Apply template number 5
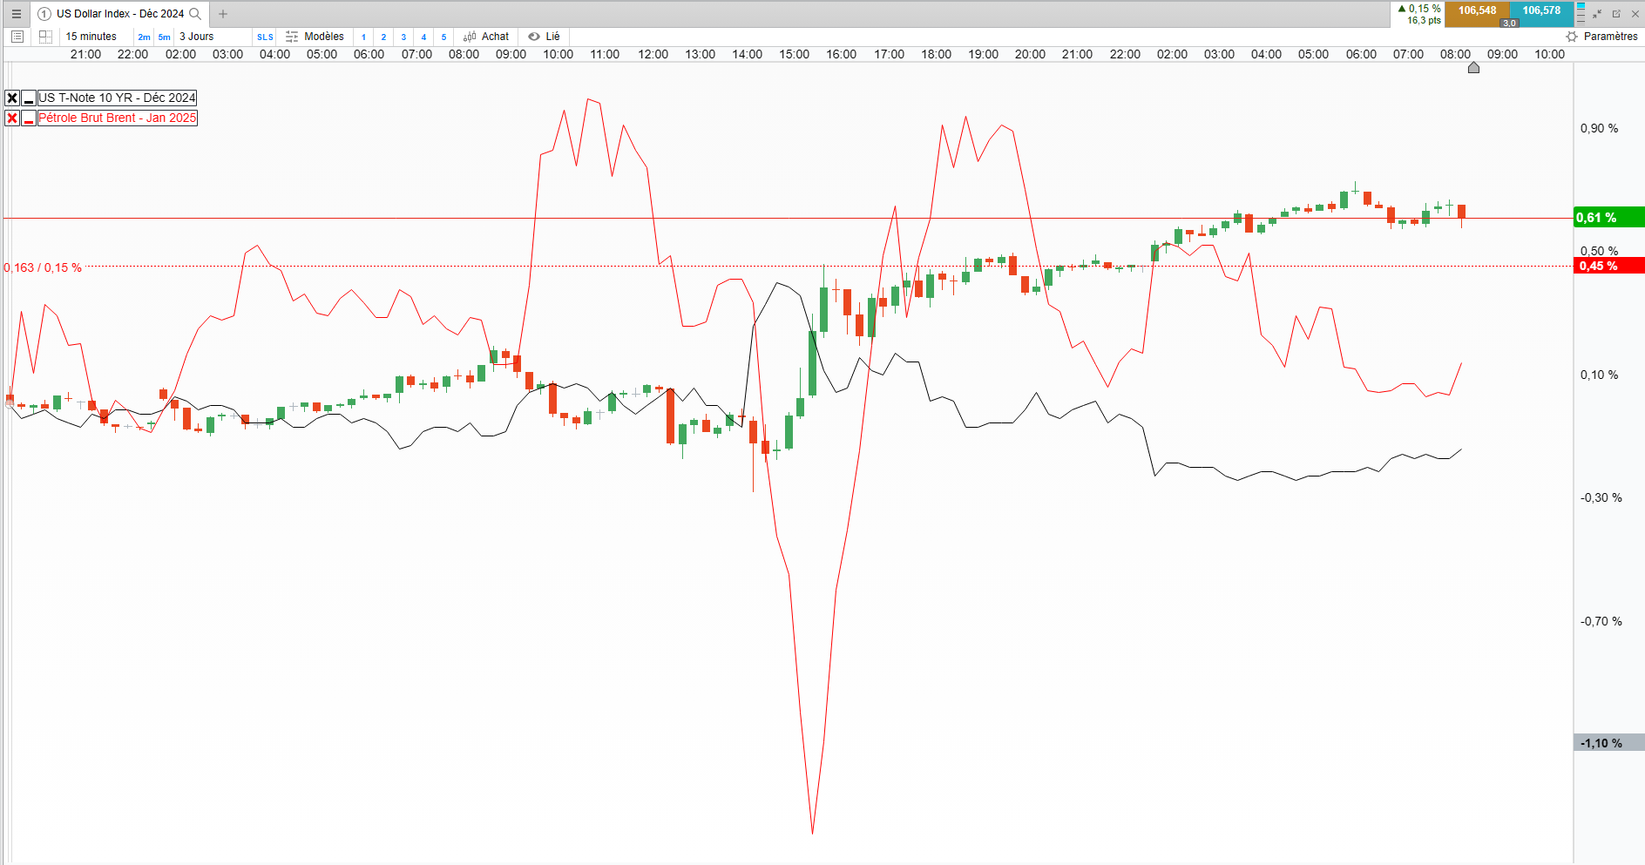Image resolution: width=1645 pixels, height=865 pixels. (443, 37)
